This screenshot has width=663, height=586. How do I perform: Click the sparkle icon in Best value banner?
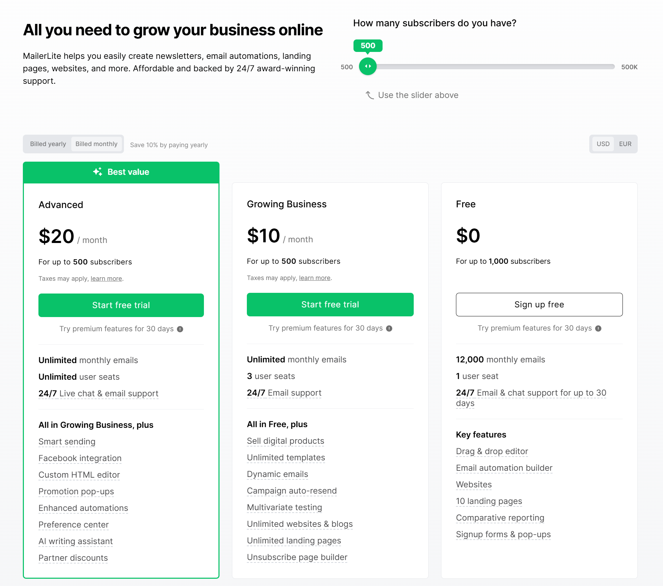98,172
